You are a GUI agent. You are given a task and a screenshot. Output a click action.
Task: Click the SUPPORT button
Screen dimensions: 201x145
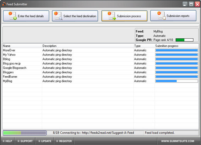(x=25, y=141)
